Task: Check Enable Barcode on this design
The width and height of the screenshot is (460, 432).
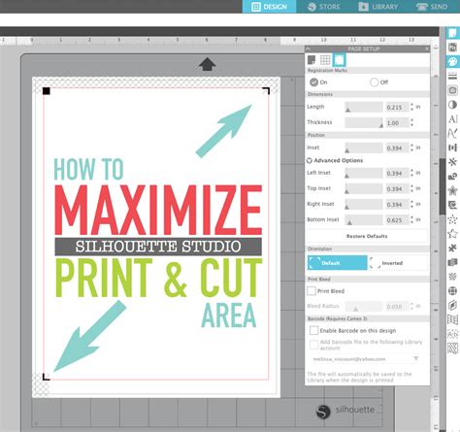Action: pyautogui.click(x=313, y=330)
